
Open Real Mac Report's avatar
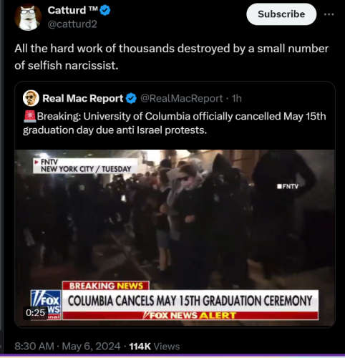(31, 98)
